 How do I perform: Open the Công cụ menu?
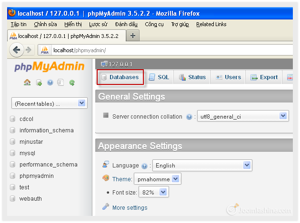click(x=154, y=24)
